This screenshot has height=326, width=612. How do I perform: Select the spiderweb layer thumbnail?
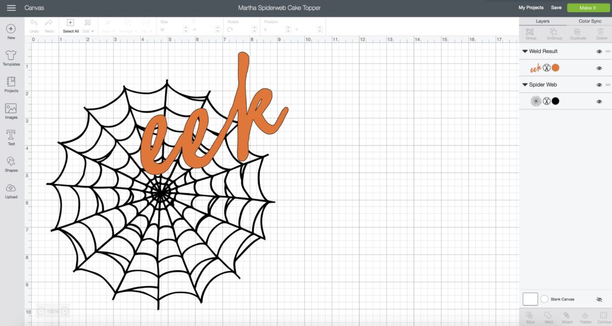point(536,102)
